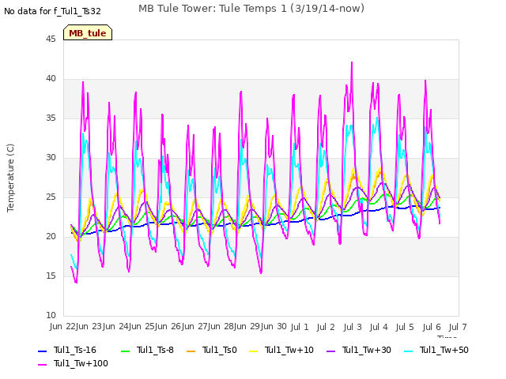Click the Jun 23 x-axis date label
506x379 pixels.
pos(89,327)
